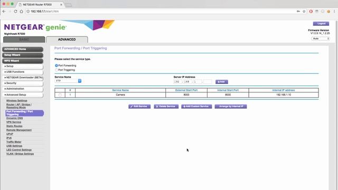The image size is (338, 190).
Task: Open the Service Name FTP dropdown
Action: click(x=68, y=81)
